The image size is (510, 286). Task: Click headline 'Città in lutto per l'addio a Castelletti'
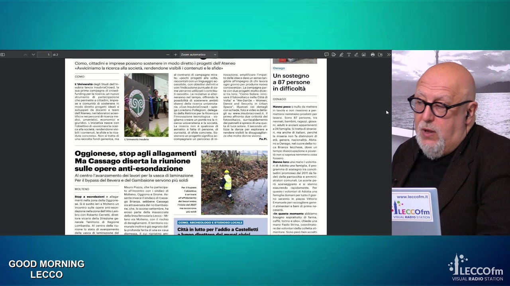(x=218, y=230)
